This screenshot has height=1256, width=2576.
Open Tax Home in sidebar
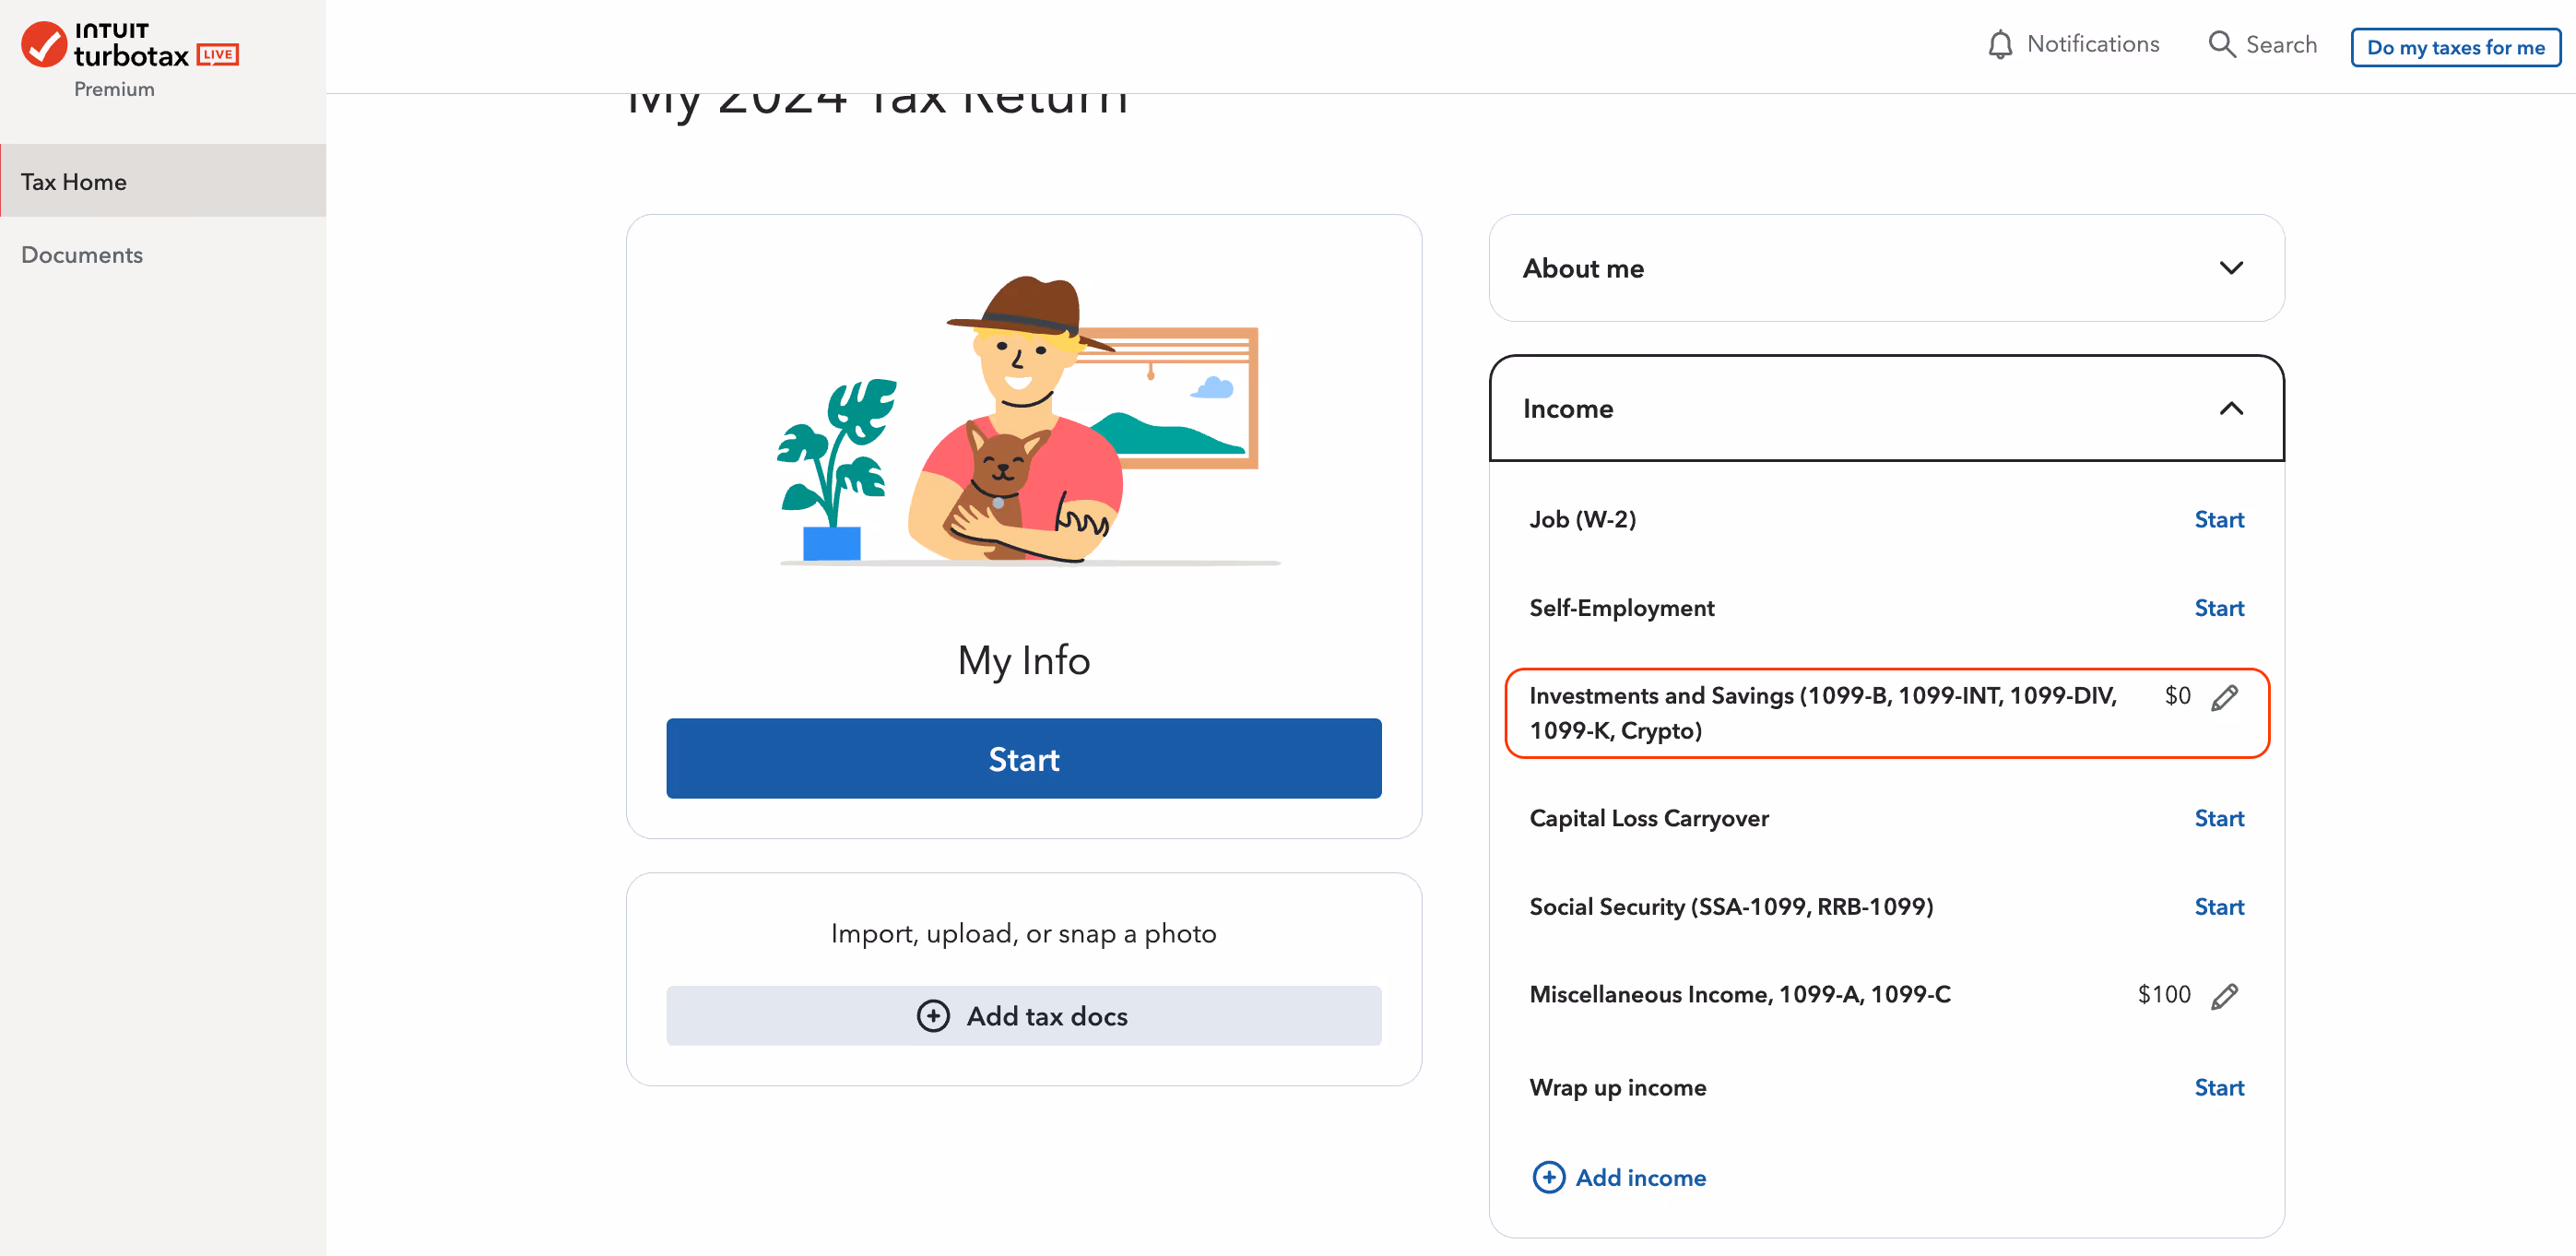pos(74,182)
